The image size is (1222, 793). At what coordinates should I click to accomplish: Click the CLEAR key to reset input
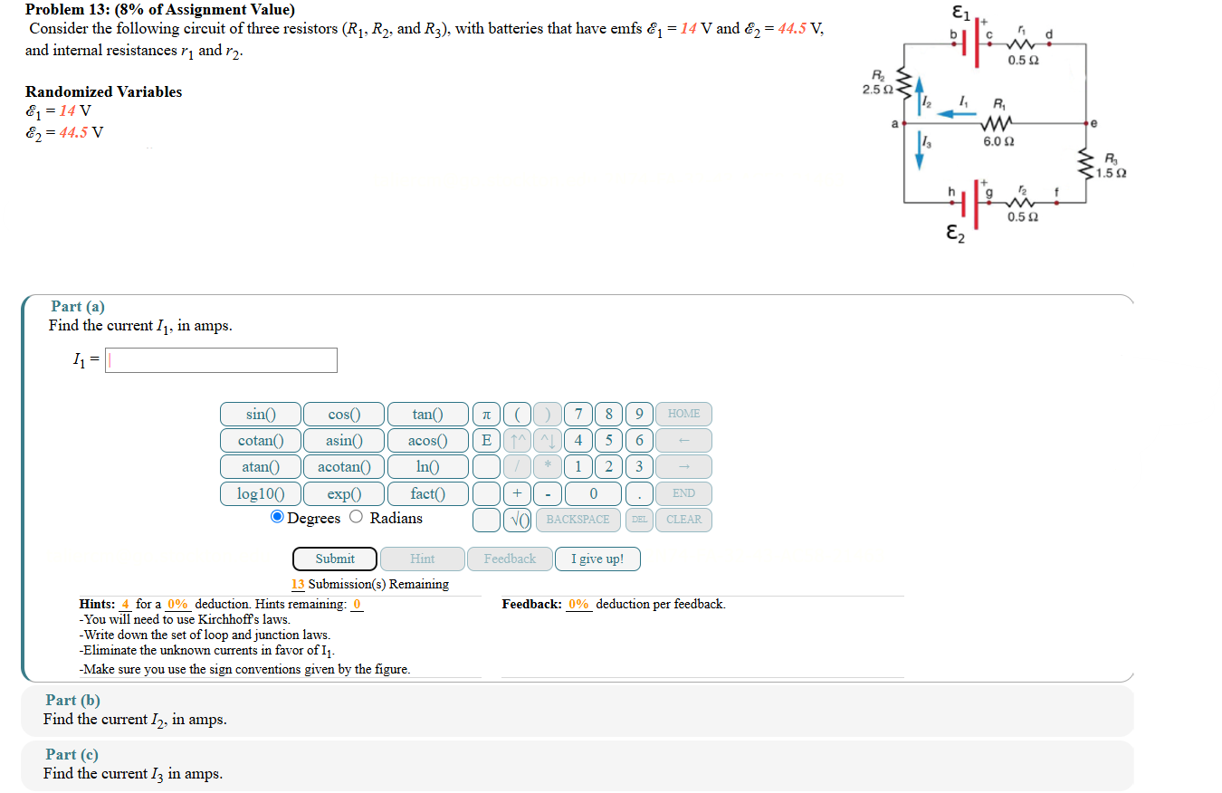pos(683,520)
